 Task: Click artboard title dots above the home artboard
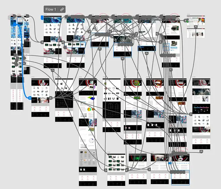45,14
